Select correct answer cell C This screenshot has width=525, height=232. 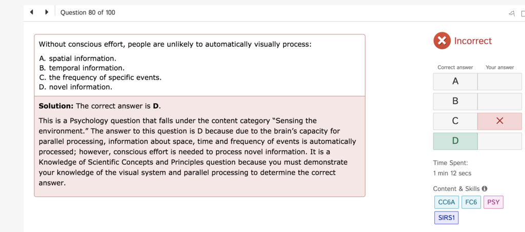(x=455, y=121)
